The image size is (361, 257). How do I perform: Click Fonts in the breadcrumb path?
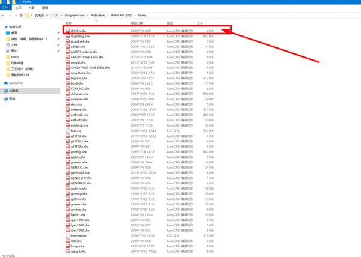click(142, 15)
